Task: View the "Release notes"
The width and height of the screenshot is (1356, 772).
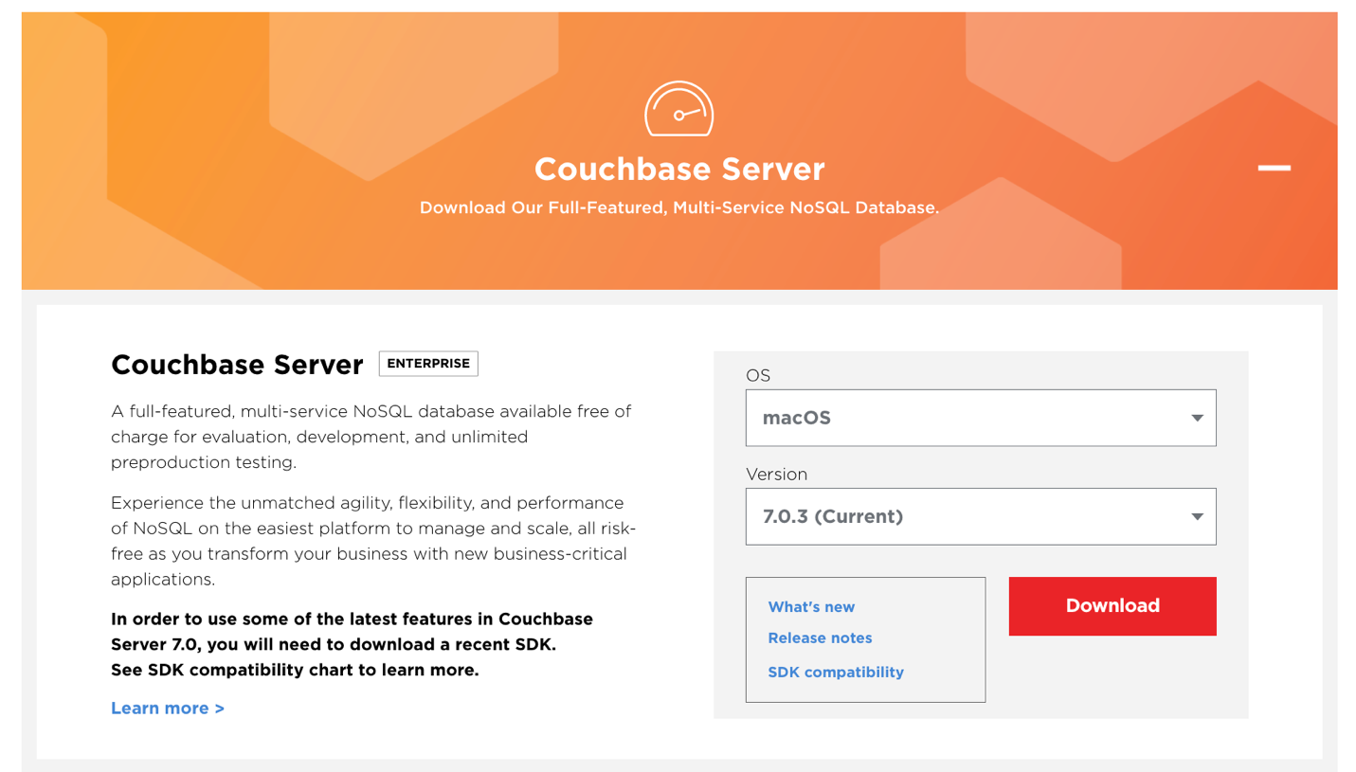Action: (819, 638)
